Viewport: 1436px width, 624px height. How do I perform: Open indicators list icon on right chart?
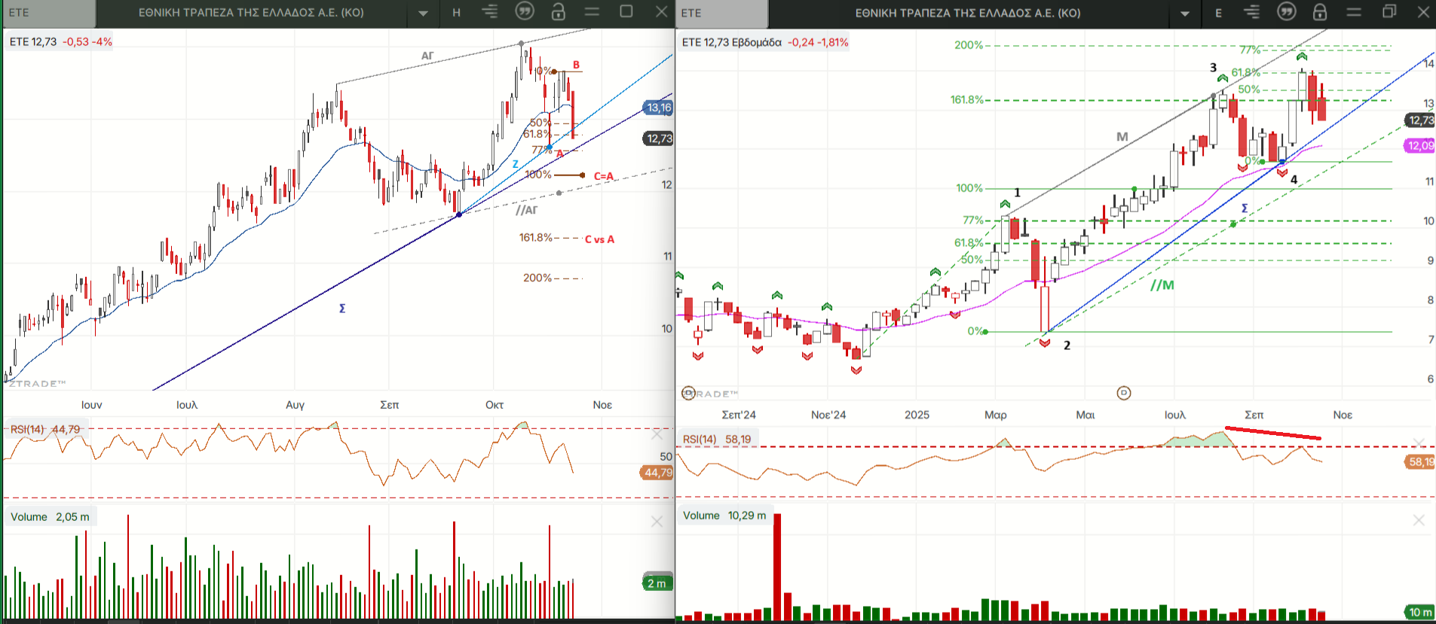[x=1252, y=12]
